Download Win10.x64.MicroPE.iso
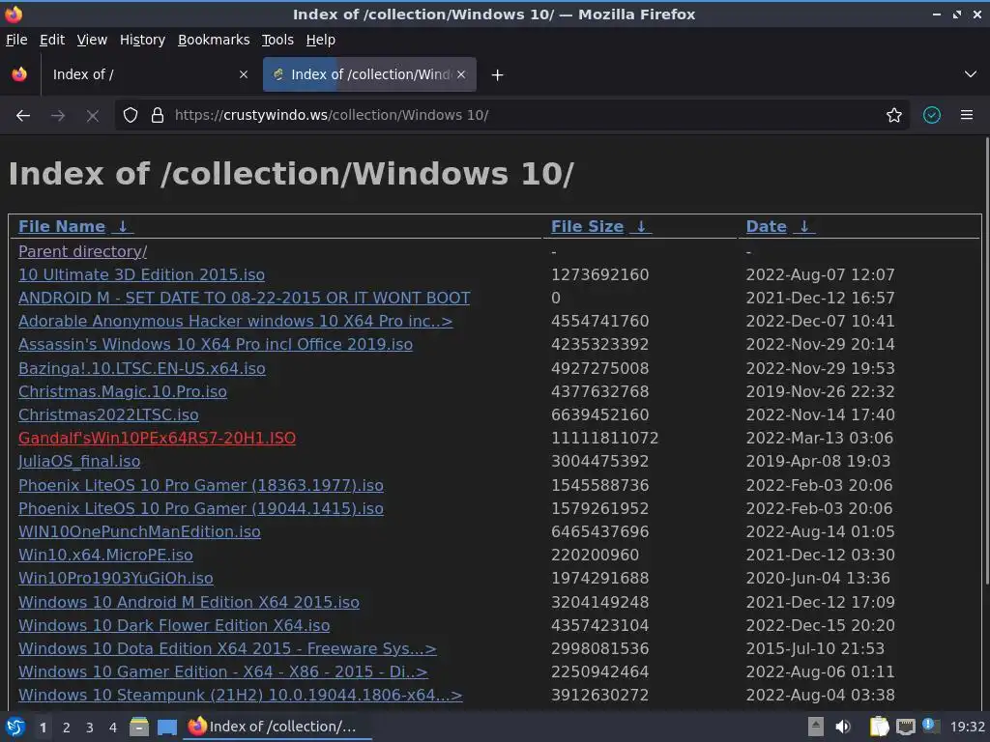This screenshot has height=742, width=990. (x=105, y=556)
